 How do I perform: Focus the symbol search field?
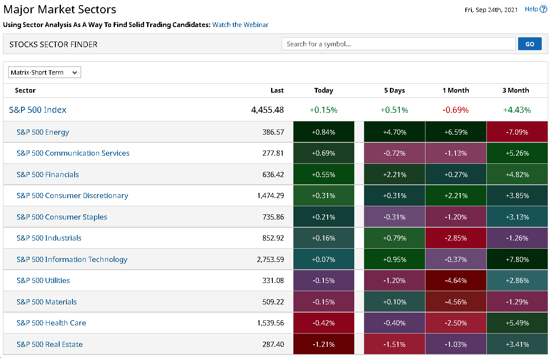[x=398, y=44]
